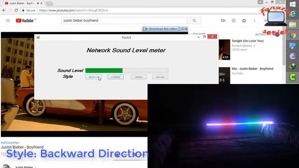Select the Justin Bieber - Boyfriend browser tab
The height and width of the screenshot is (168, 299).
(22, 3)
